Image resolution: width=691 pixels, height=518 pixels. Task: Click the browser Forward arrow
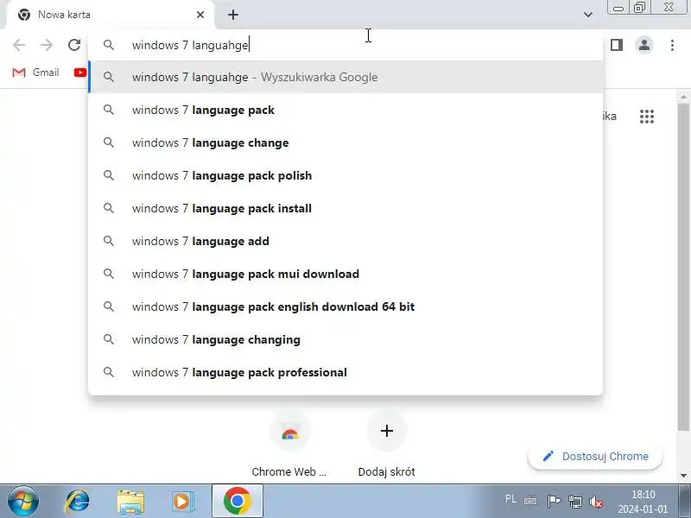click(x=47, y=45)
